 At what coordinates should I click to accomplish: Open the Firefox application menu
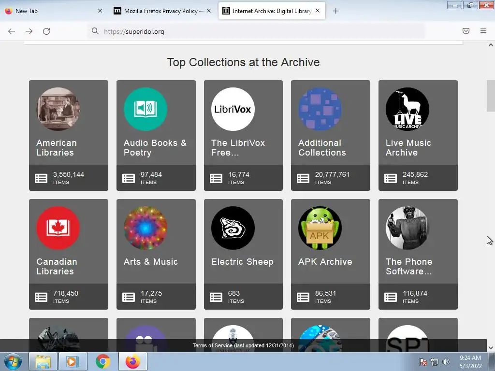483,31
